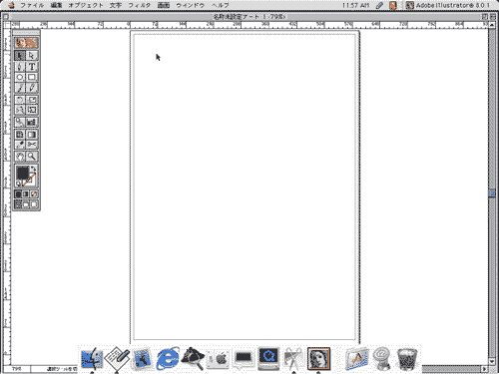Open the フィルタ menu
The image size is (499, 374).
coord(140,5)
